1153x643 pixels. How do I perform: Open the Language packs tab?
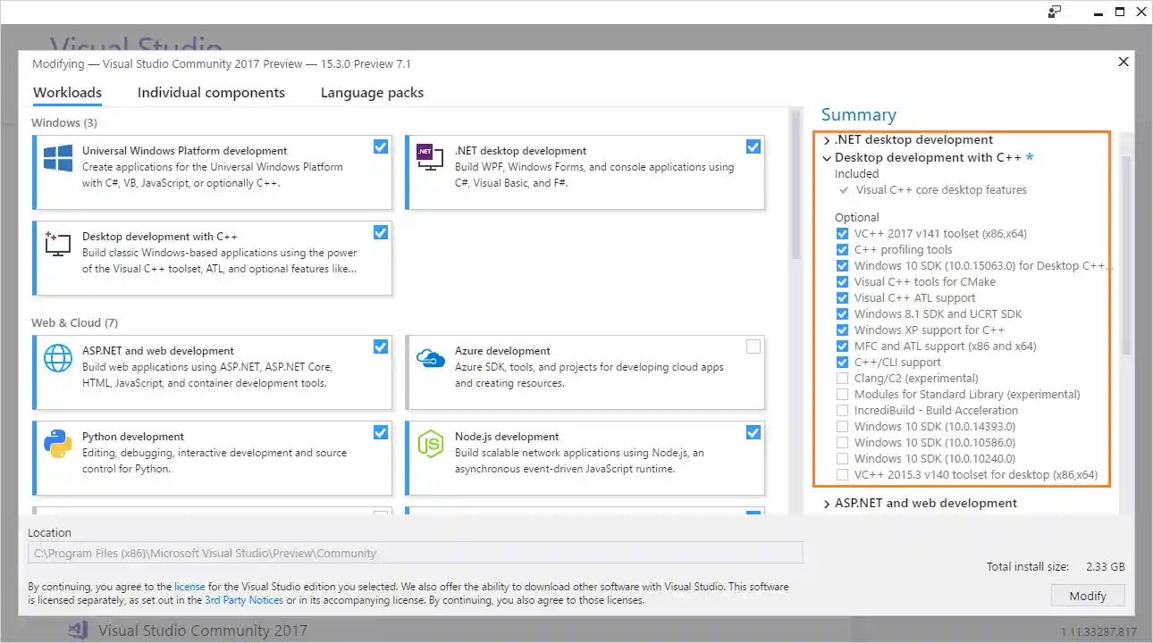pos(371,92)
